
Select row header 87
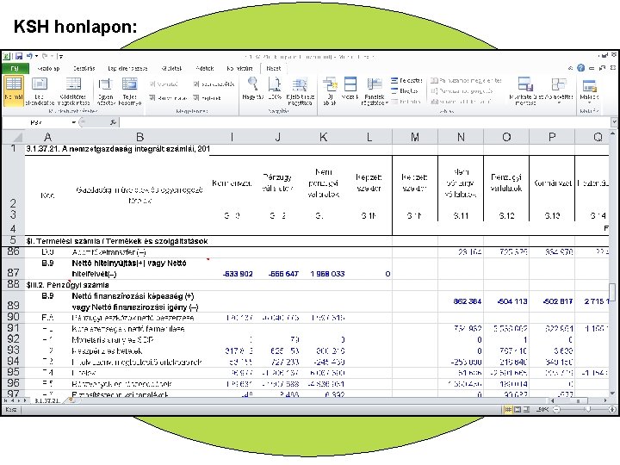click(13, 269)
